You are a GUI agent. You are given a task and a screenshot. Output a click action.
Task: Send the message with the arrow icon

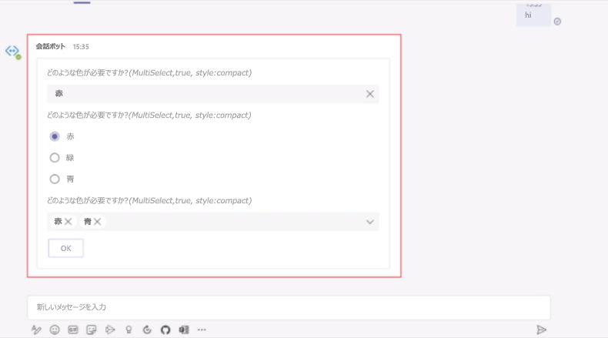[541, 330]
